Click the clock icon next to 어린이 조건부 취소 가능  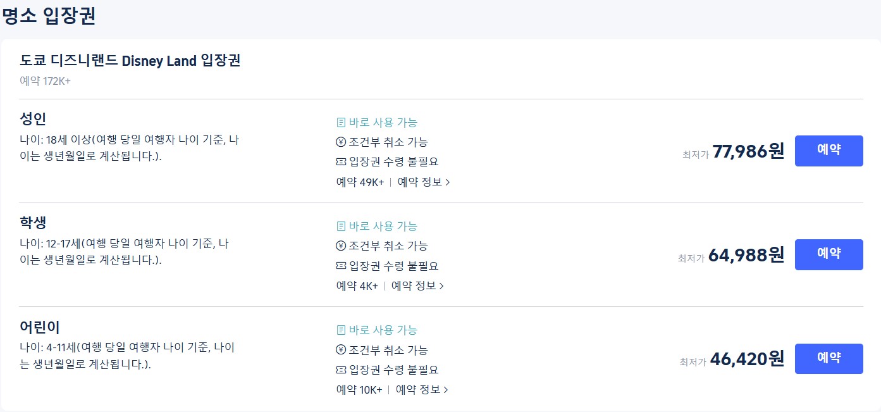(341, 349)
